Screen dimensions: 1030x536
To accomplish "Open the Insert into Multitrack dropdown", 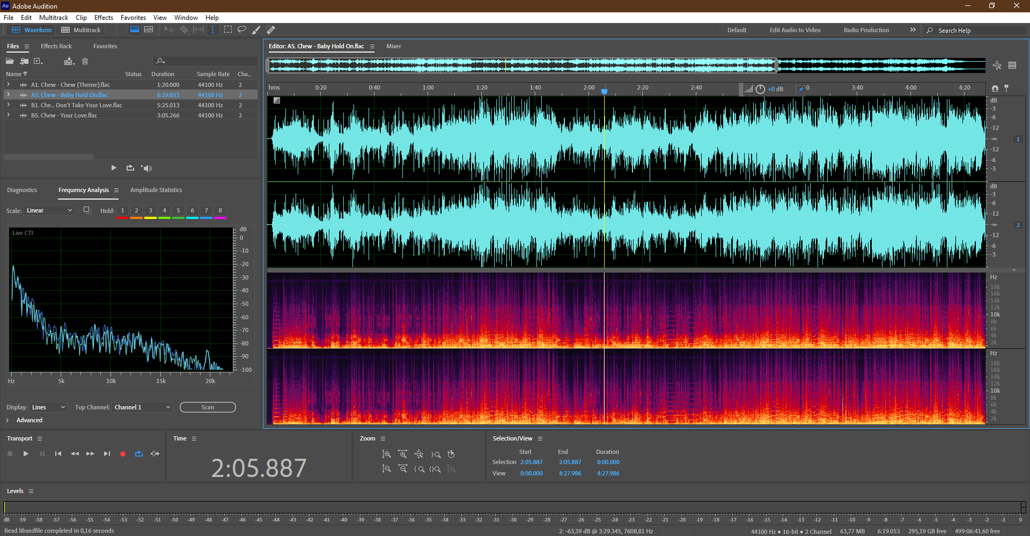I will click(x=69, y=61).
